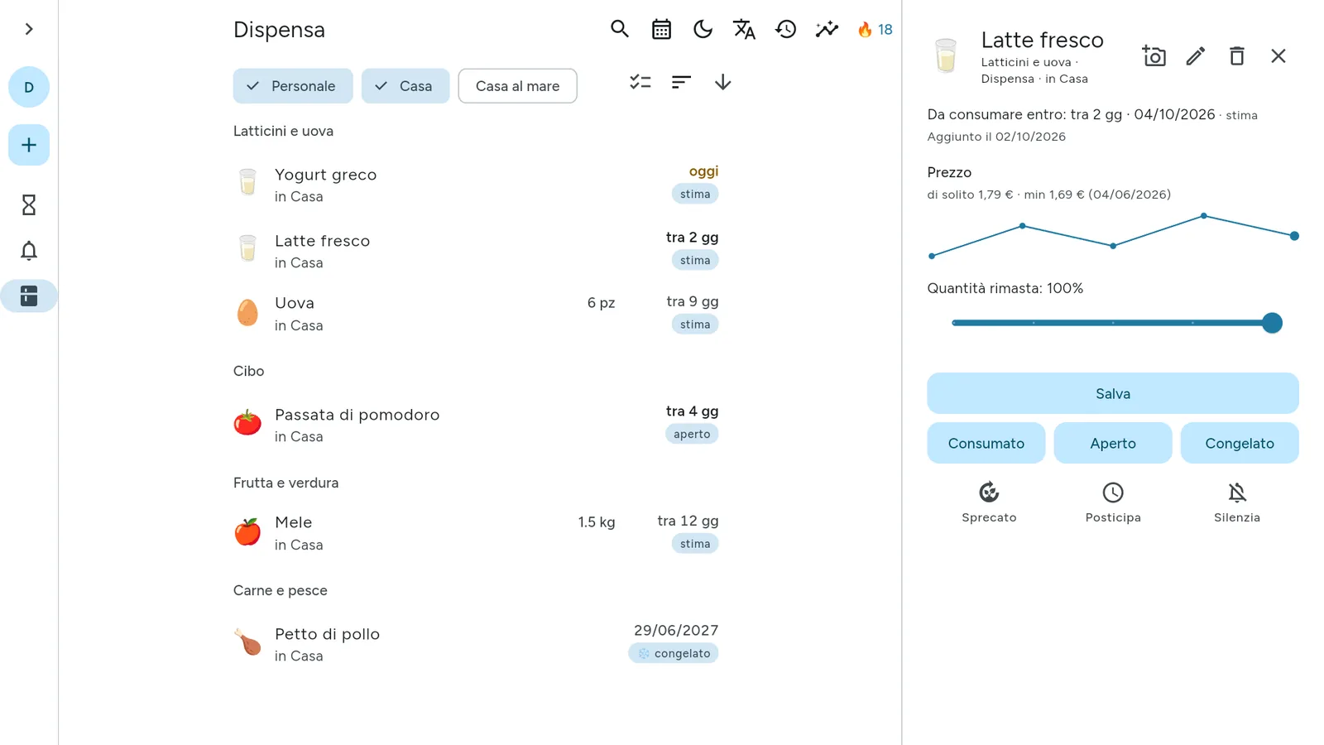Mark item as Consumato
The image size is (1324, 745).
[986, 443]
